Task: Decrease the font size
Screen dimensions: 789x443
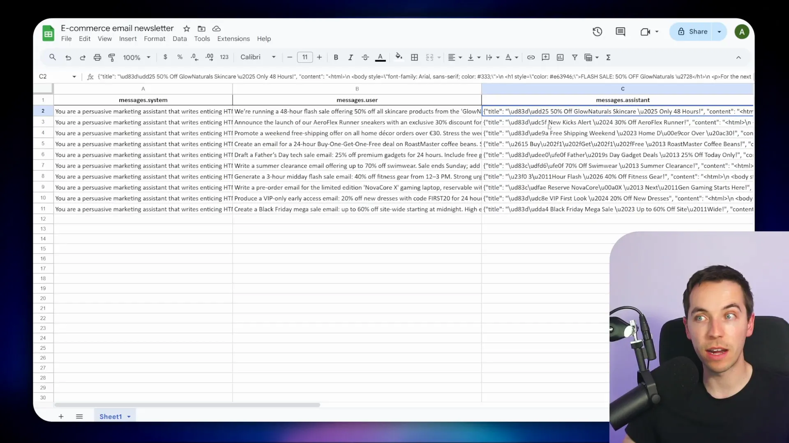Action: point(290,57)
